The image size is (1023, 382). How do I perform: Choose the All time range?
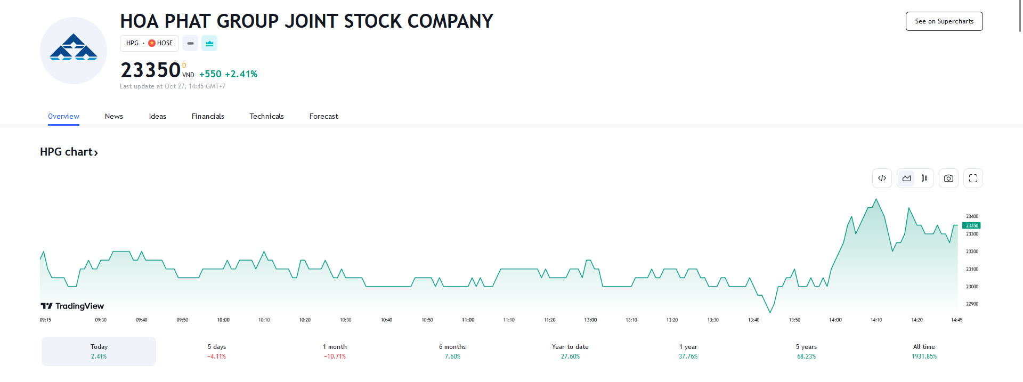[924, 351]
